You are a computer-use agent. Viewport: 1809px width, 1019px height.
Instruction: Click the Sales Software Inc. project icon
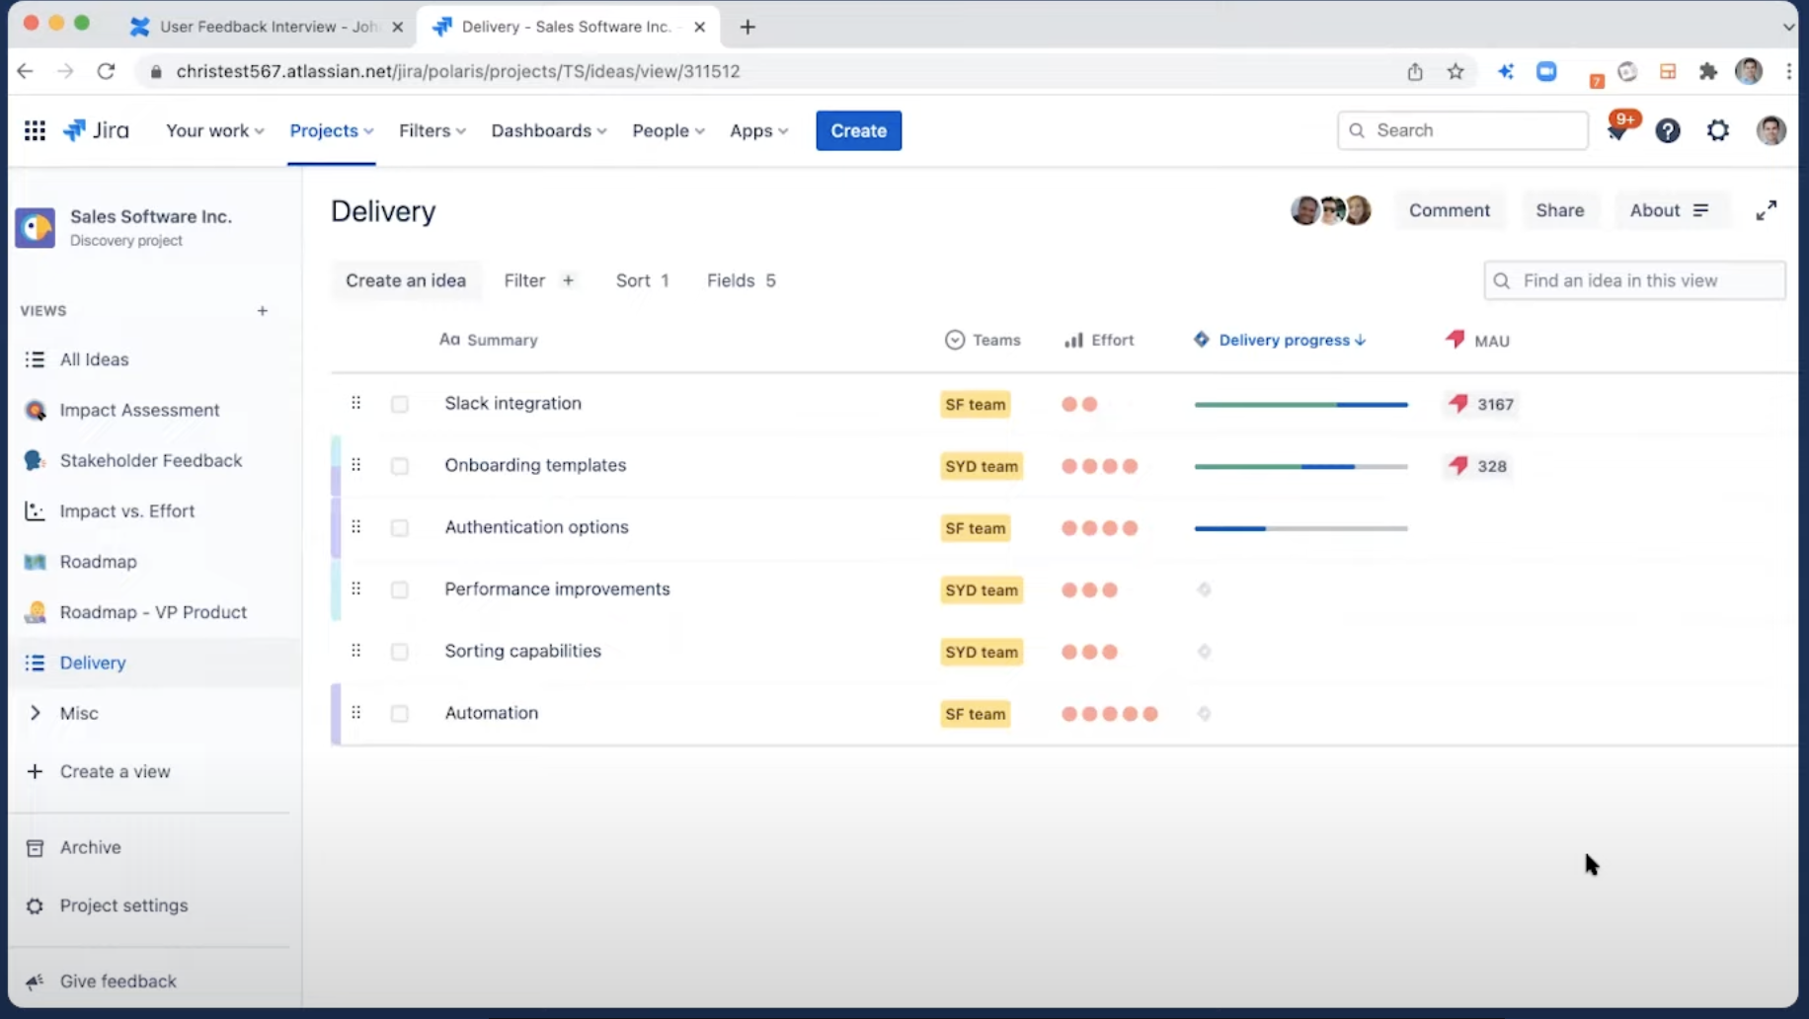click(36, 227)
